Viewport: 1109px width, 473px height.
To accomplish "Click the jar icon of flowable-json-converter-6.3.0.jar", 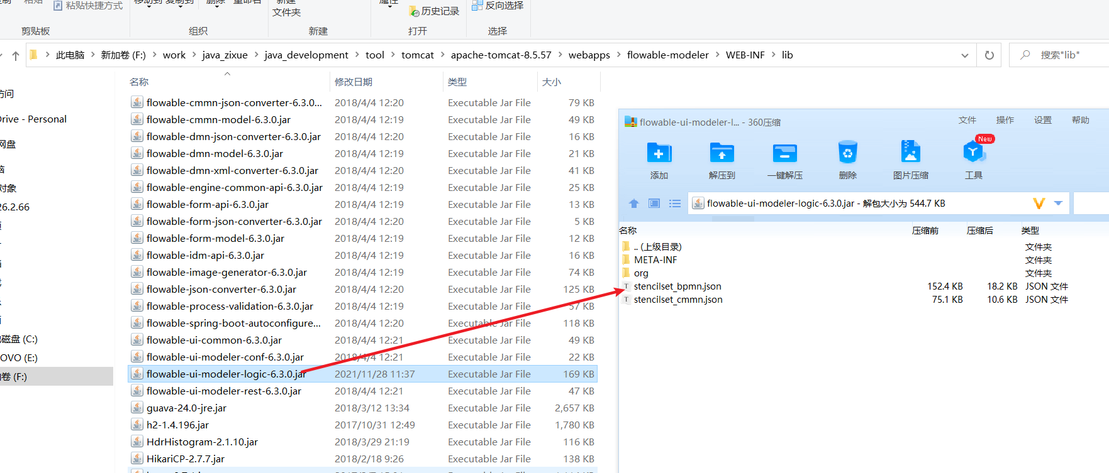I will click(x=137, y=289).
